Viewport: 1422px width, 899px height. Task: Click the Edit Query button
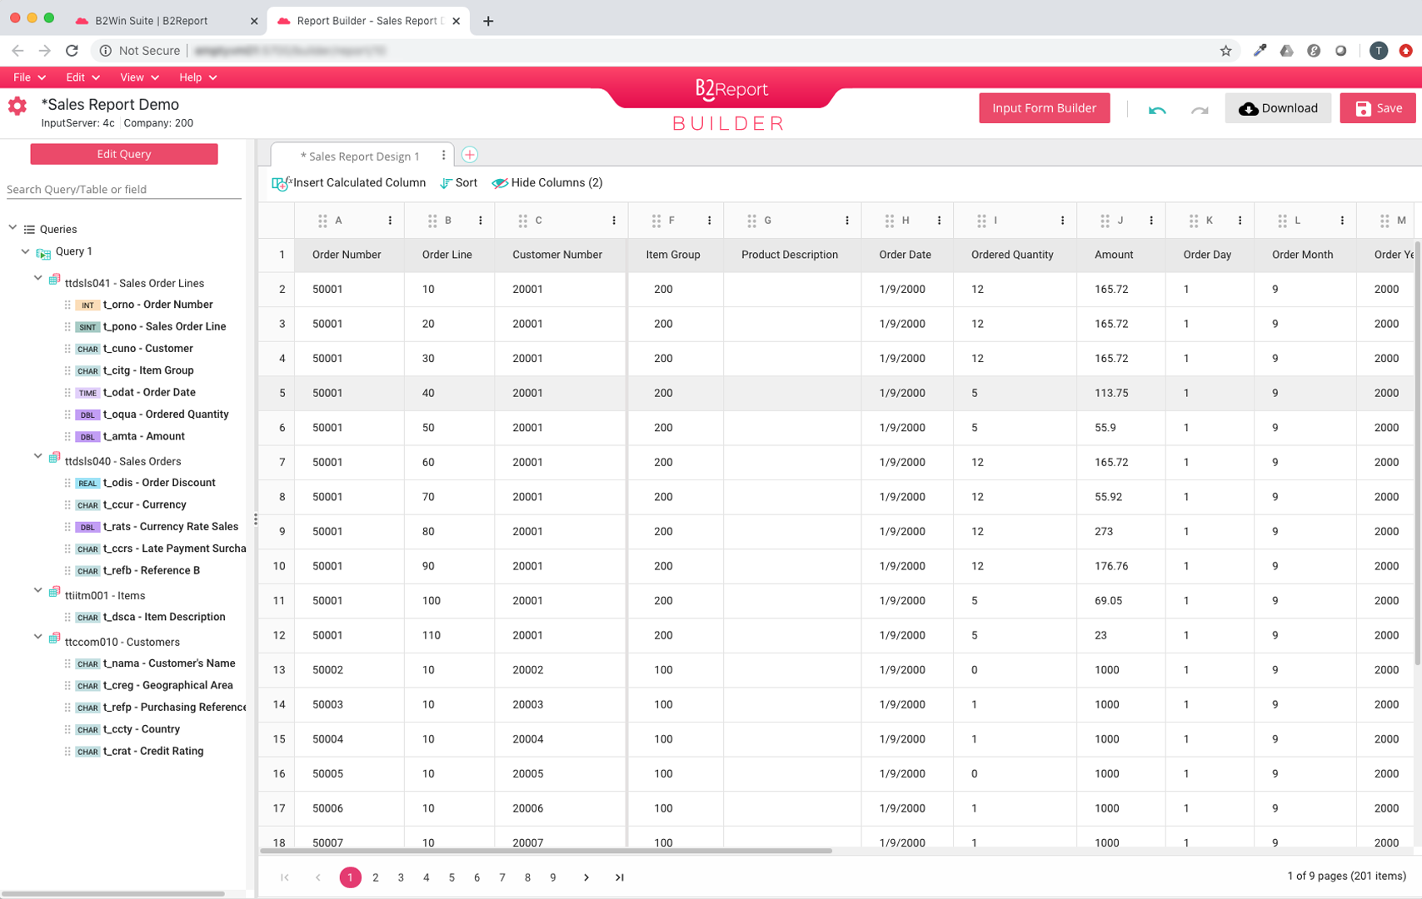point(124,154)
